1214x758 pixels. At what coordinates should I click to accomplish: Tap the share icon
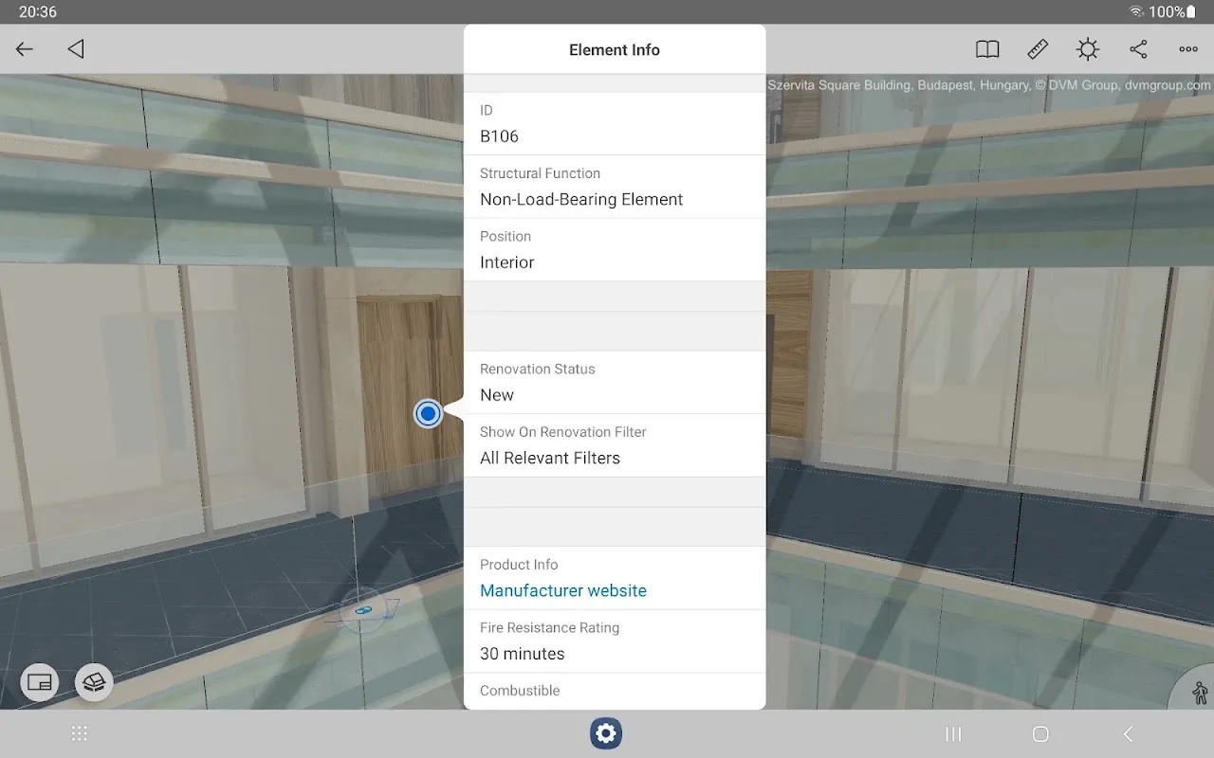pos(1138,49)
